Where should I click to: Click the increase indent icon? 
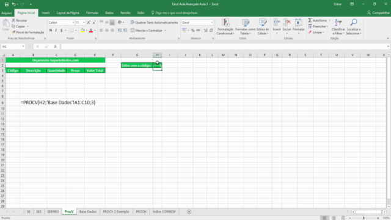125,31
